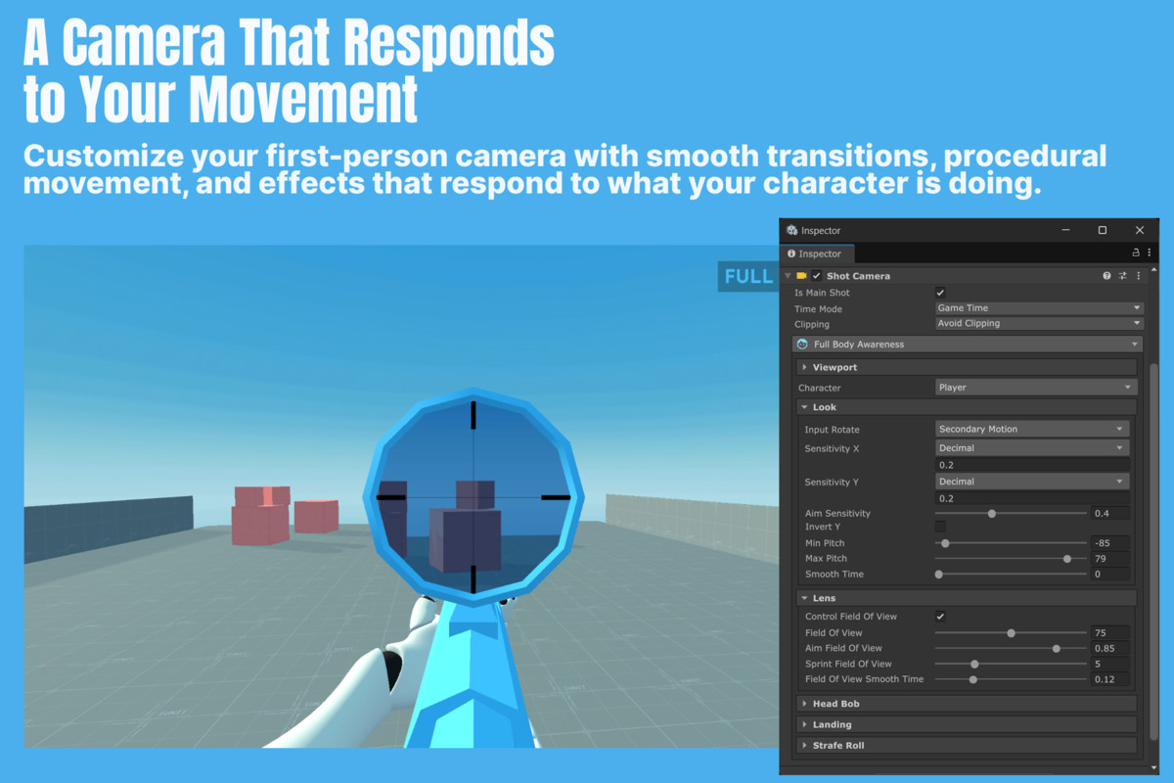Expand the Head Bob section
This screenshot has height=783, width=1174.
pos(966,704)
